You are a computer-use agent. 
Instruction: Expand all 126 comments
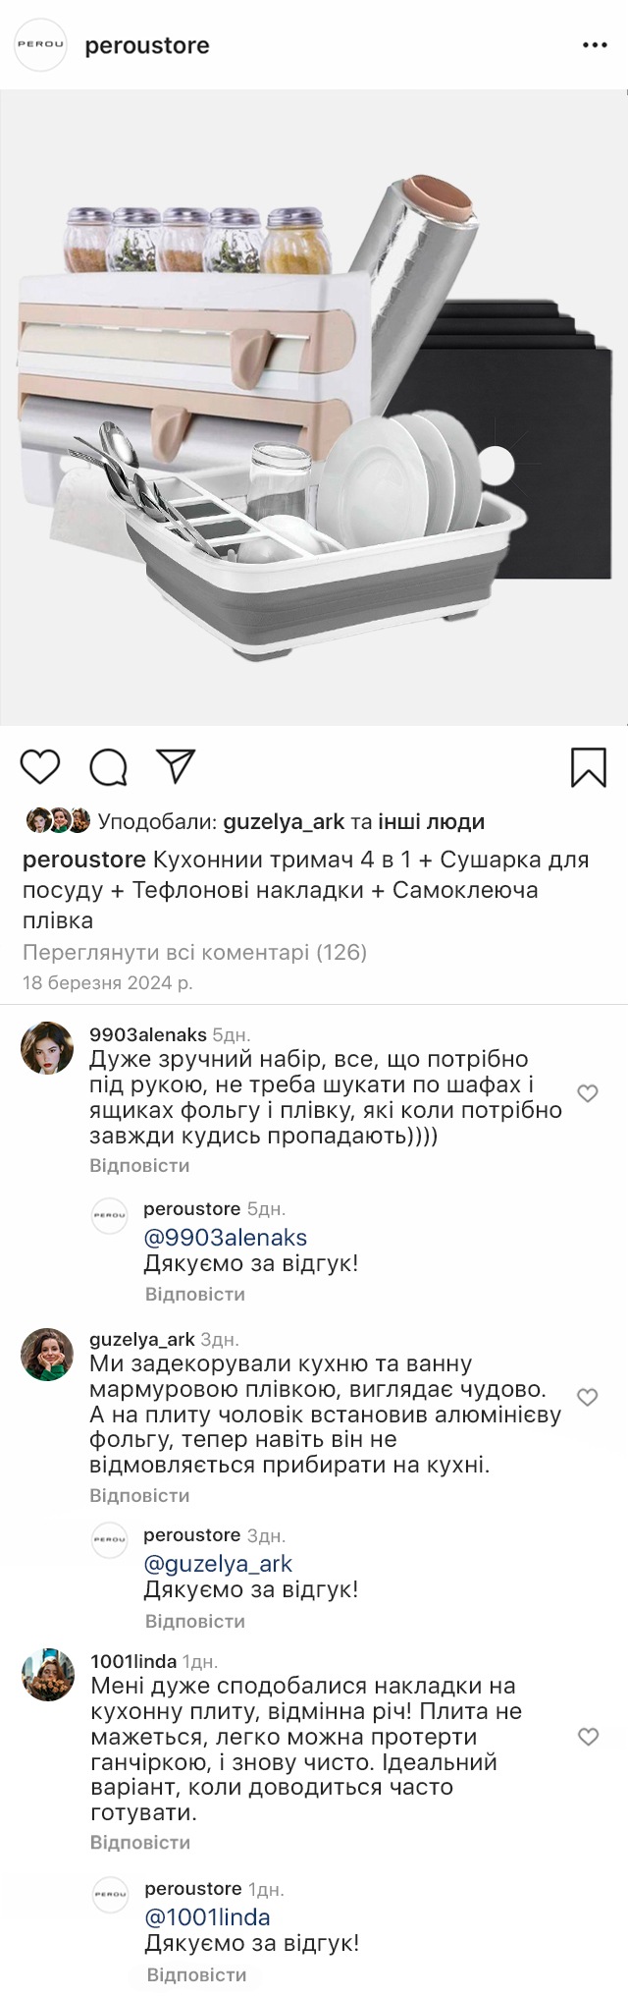(x=194, y=952)
